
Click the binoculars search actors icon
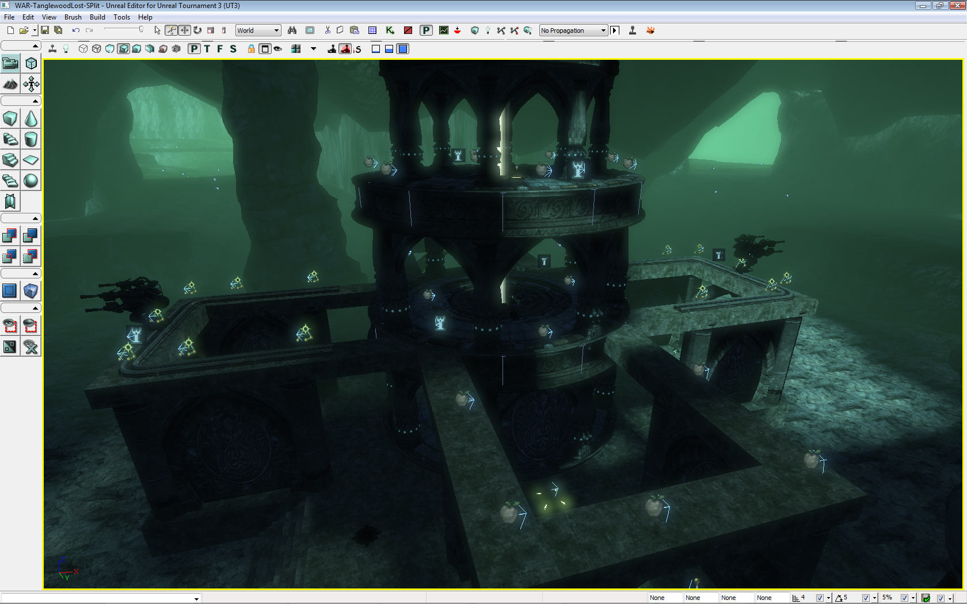[292, 30]
